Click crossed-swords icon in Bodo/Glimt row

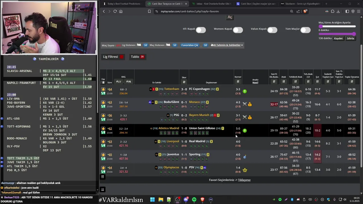click(x=245, y=104)
